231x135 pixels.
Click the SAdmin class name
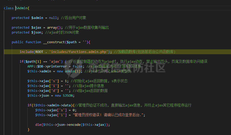(21, 8)
